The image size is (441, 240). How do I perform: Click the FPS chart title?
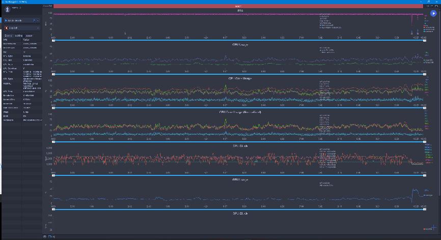point(240,11)
